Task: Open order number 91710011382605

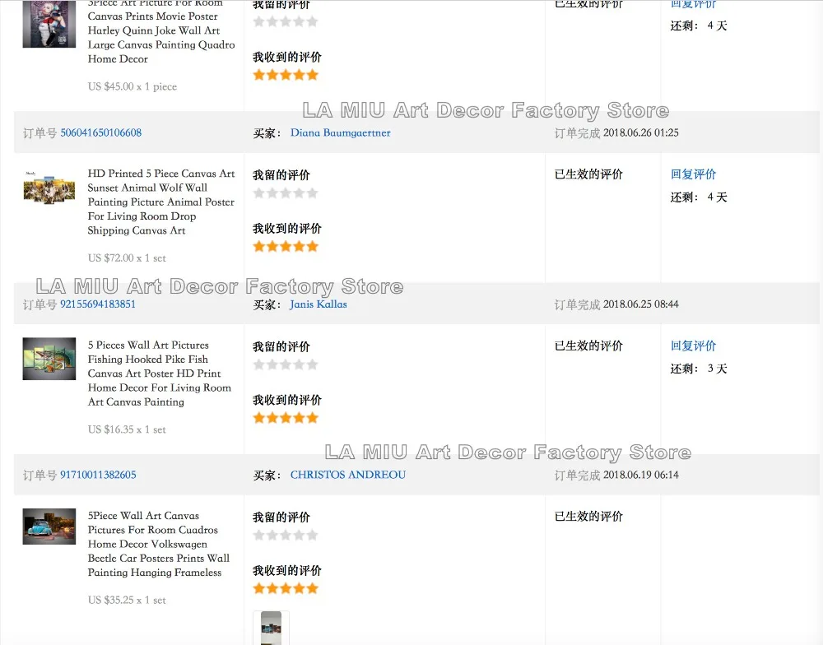Action: [98, 475]
